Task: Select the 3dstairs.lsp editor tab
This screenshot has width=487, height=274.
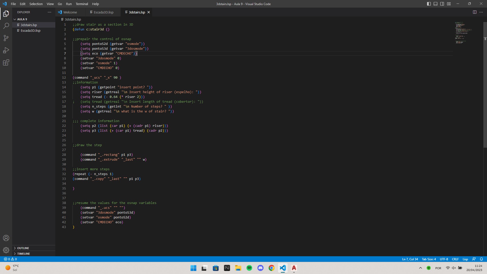Action: click(x=137, y=12)
